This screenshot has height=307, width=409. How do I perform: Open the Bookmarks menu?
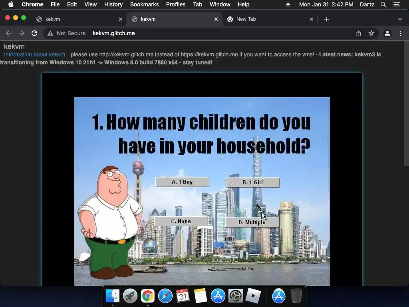click(145, 4)
